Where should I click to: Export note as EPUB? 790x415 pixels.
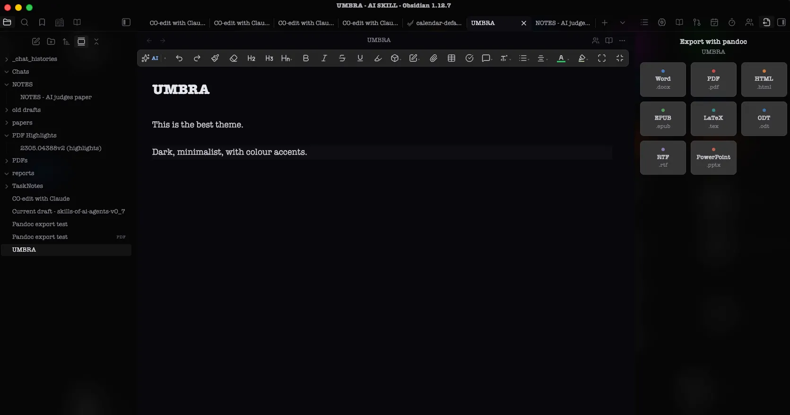pyautogui.click(x=663, y=119)
